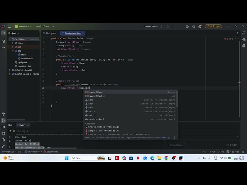Open Problems tool window

[x=3, y=140]
